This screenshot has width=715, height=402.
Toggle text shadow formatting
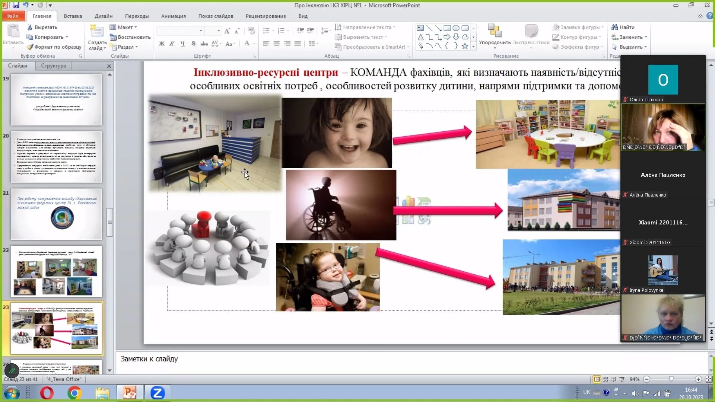(x=193, y=44)
